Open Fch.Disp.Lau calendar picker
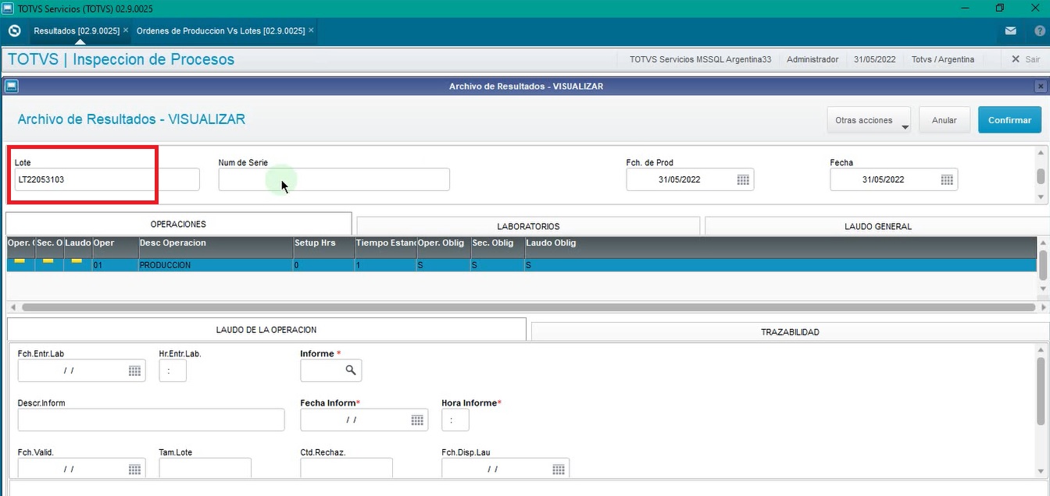Image resolution: width=1050 pixels, height=496 pixels. click(x=559, y=469)
